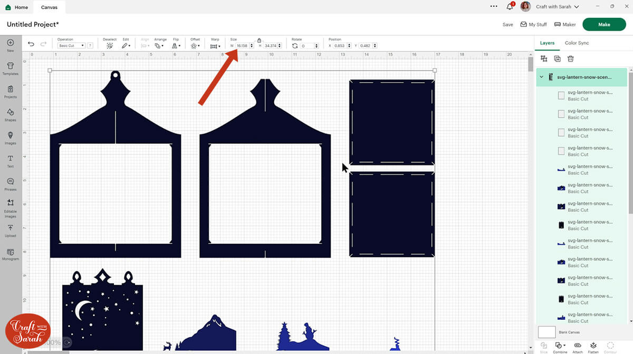Go to the Home tab
This screenshot has height=354, width=633.
(17, 7)
